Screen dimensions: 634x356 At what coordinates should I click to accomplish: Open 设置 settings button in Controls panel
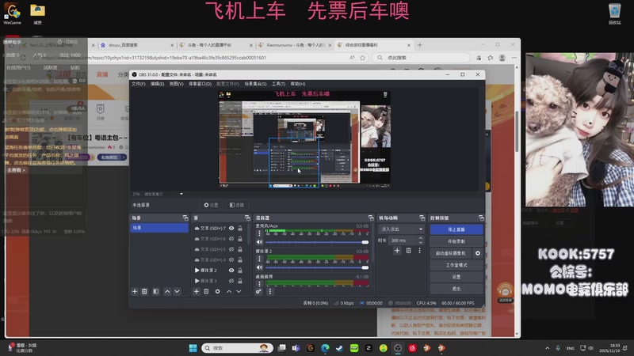[456, 277]
